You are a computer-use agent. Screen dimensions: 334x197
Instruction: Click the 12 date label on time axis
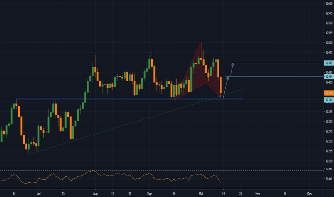click(113, 193)
